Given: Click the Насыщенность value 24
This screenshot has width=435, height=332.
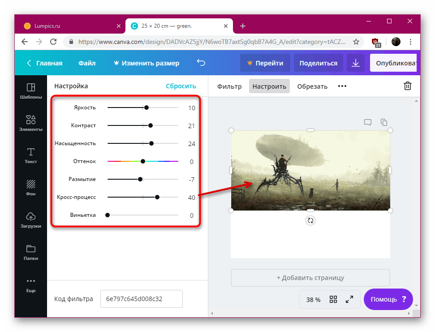Looking at the screenshot, I should pyautogui.click(x=192, y=144).
